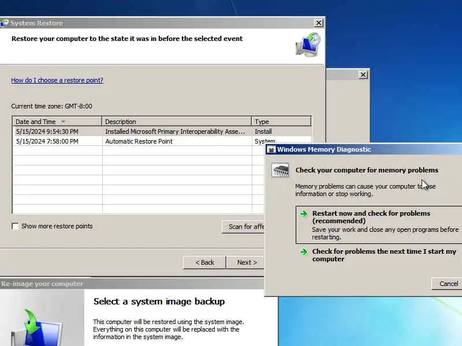Image resolution: width=462 pixels, height=346 pixels.
Task: Click Installed Microsoft Primary Interoperability description
Action: (175, 131)
